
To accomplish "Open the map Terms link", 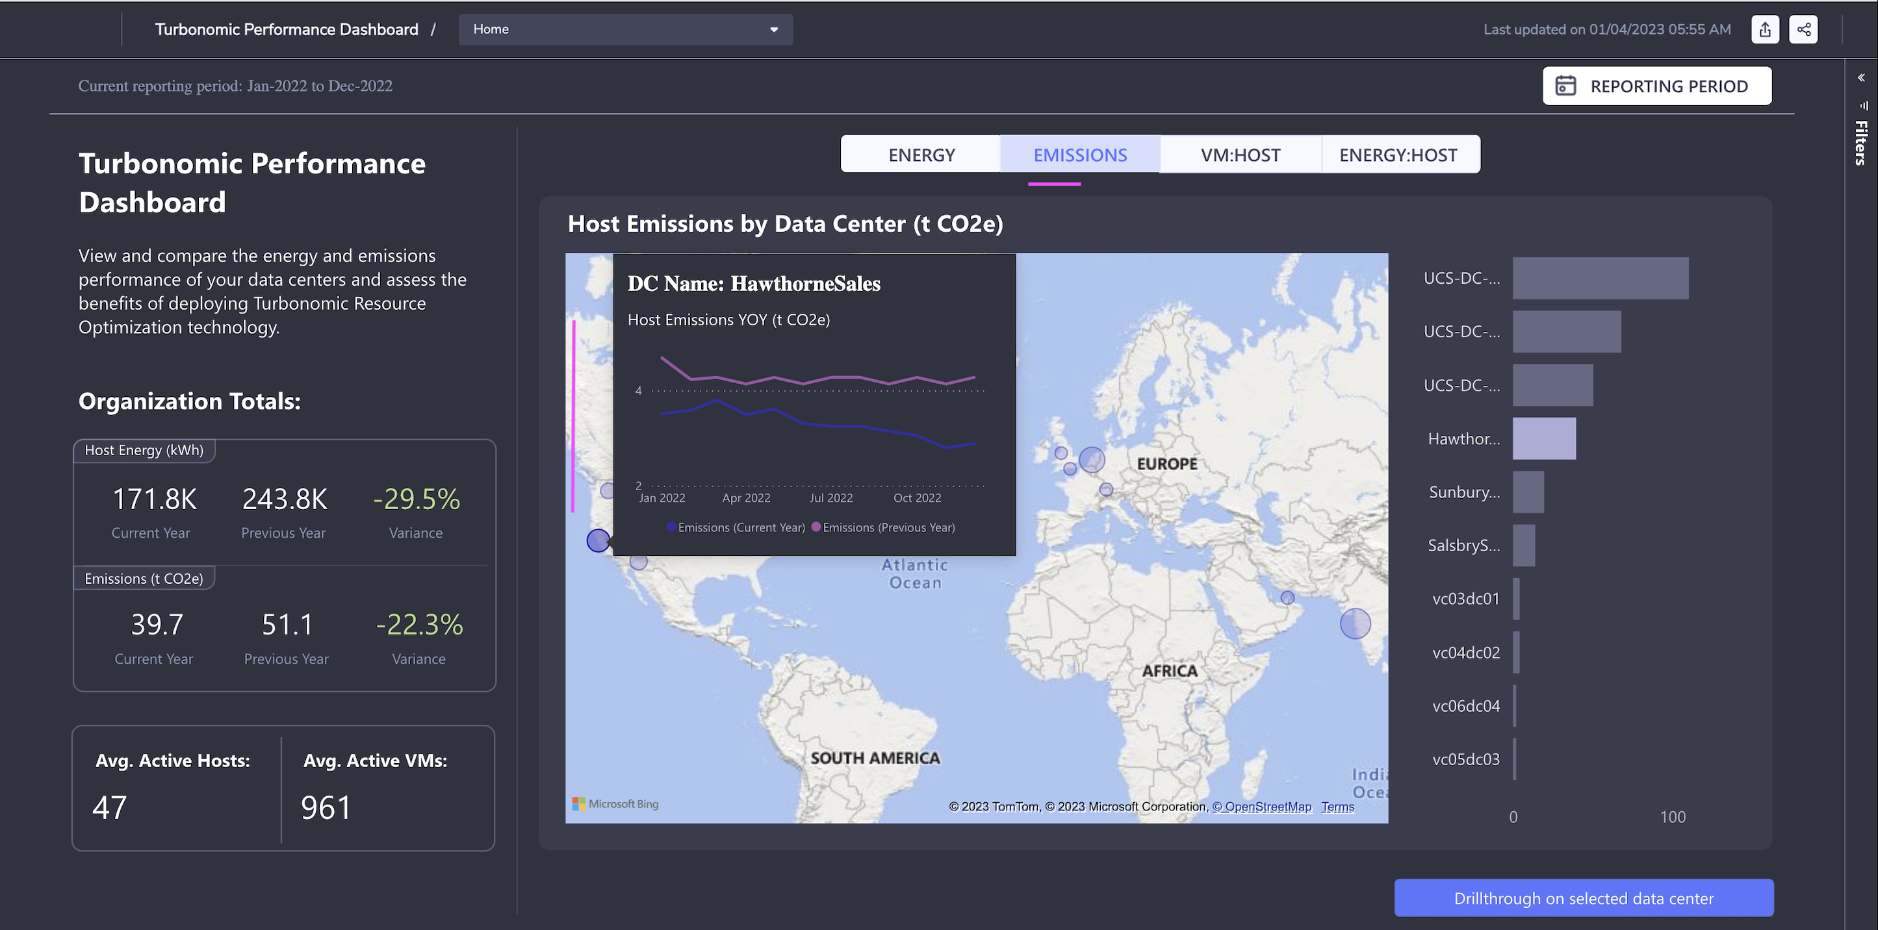I will click(x=1337, y=806).
